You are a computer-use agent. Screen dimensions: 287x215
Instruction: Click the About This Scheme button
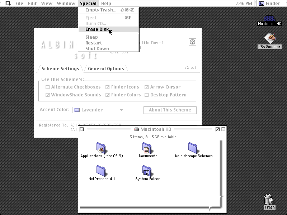tap(170, 110)
